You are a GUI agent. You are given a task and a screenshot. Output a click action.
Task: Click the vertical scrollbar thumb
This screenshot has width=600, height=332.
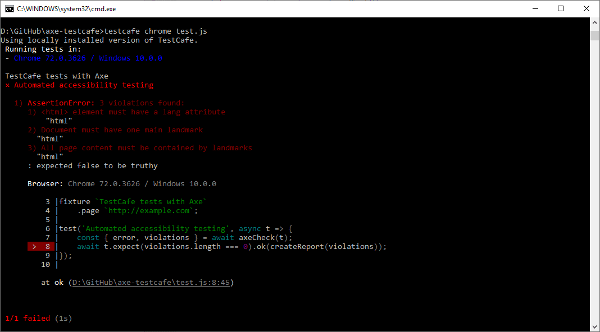click(x=594, y=35)
